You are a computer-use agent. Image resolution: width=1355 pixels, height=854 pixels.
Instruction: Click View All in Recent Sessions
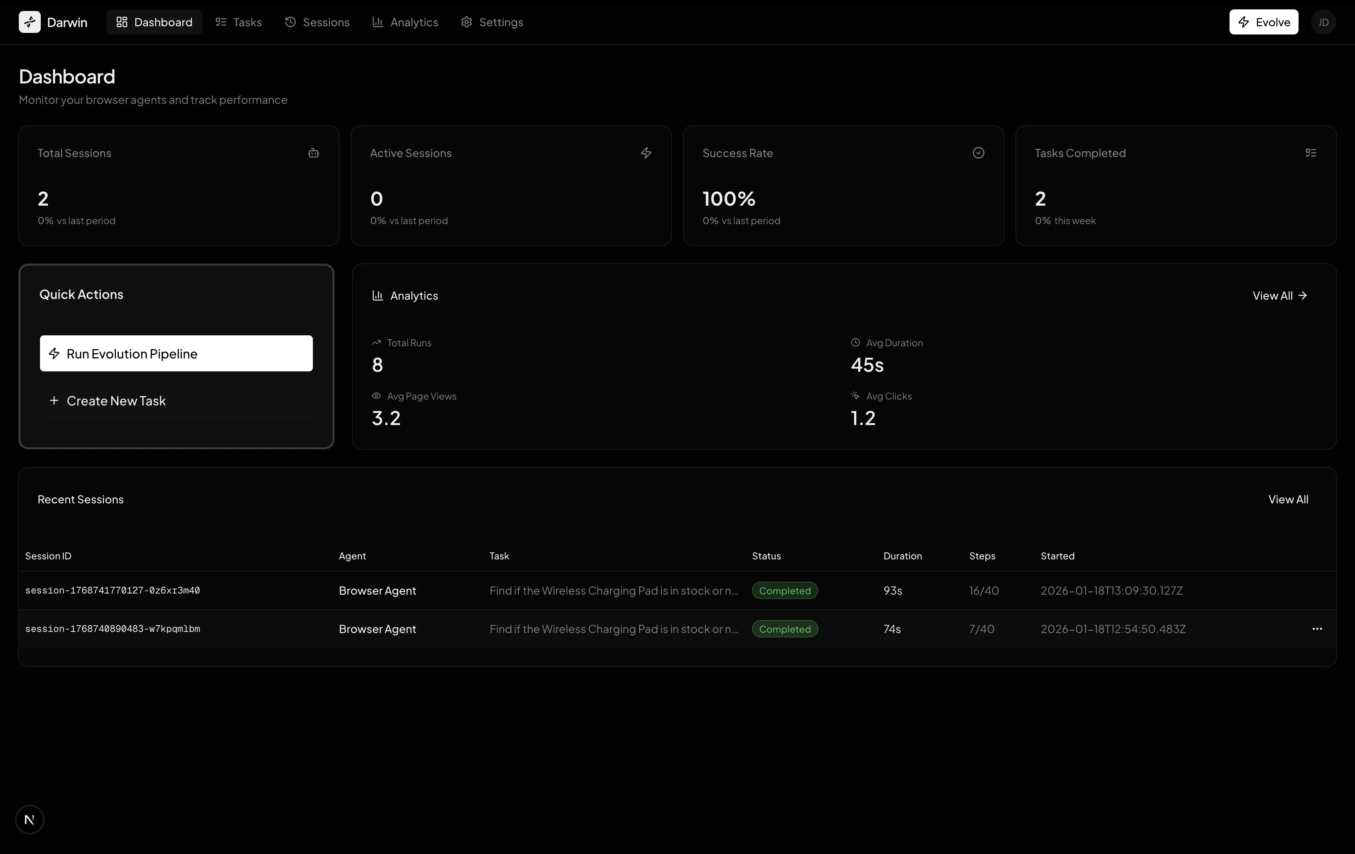[x=1288, y=499]
